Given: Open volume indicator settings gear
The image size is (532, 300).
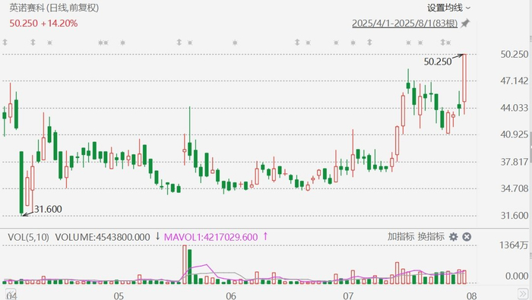Looking at the screenshot, I should point(453,237).
